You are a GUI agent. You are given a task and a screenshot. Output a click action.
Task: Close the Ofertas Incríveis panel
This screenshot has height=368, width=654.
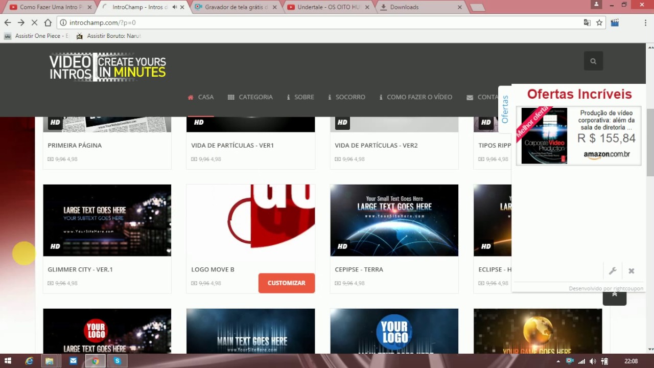click(x=632, y=271)
